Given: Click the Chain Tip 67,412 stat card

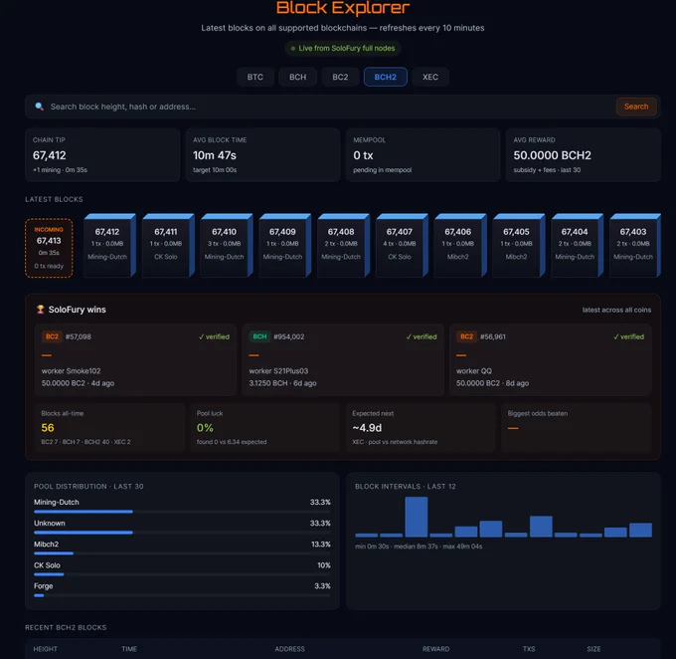Looking at the screenshot, I should tap(102, 154).
